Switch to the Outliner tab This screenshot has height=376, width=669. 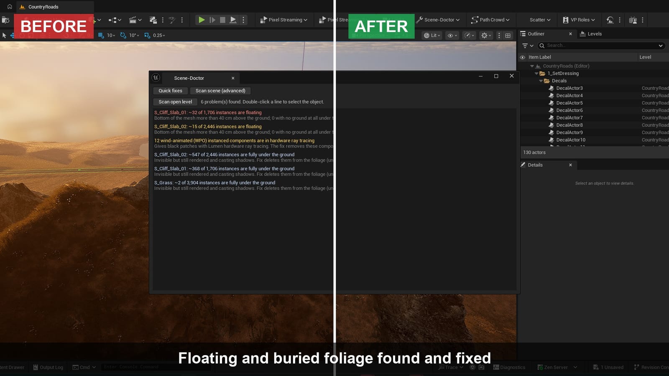click(x=536, y=34)
